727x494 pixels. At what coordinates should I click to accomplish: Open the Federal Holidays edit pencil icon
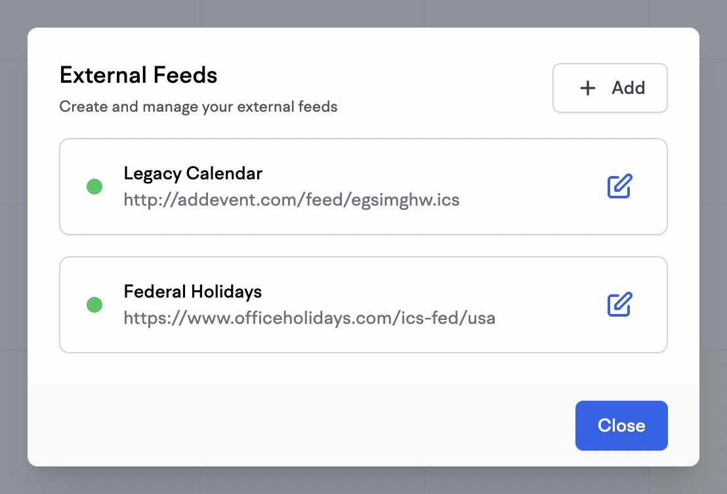(620, 305)
